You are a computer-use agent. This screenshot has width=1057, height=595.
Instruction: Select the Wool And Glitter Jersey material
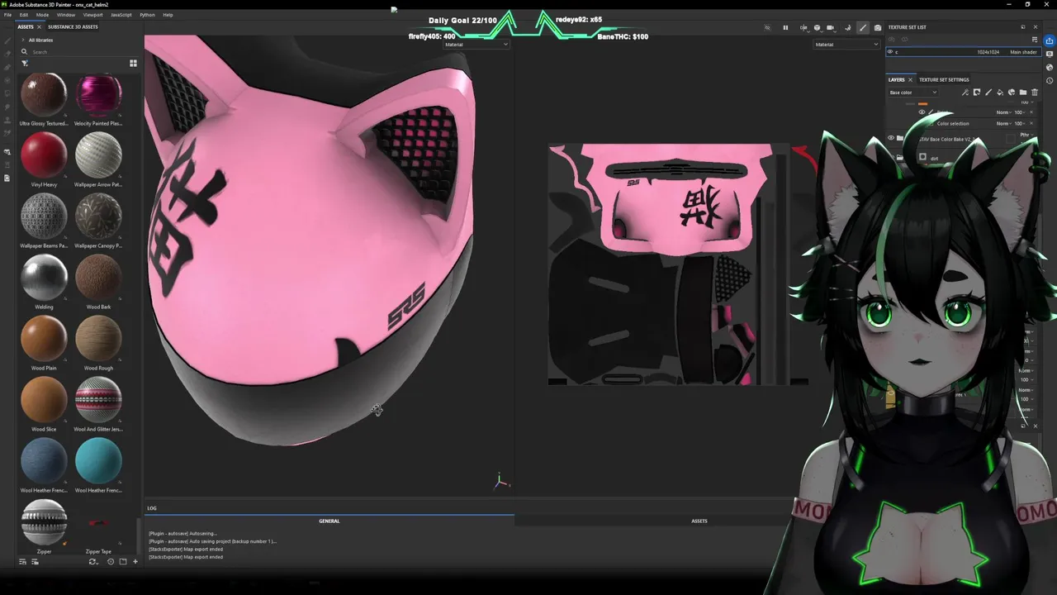point(98,402)
